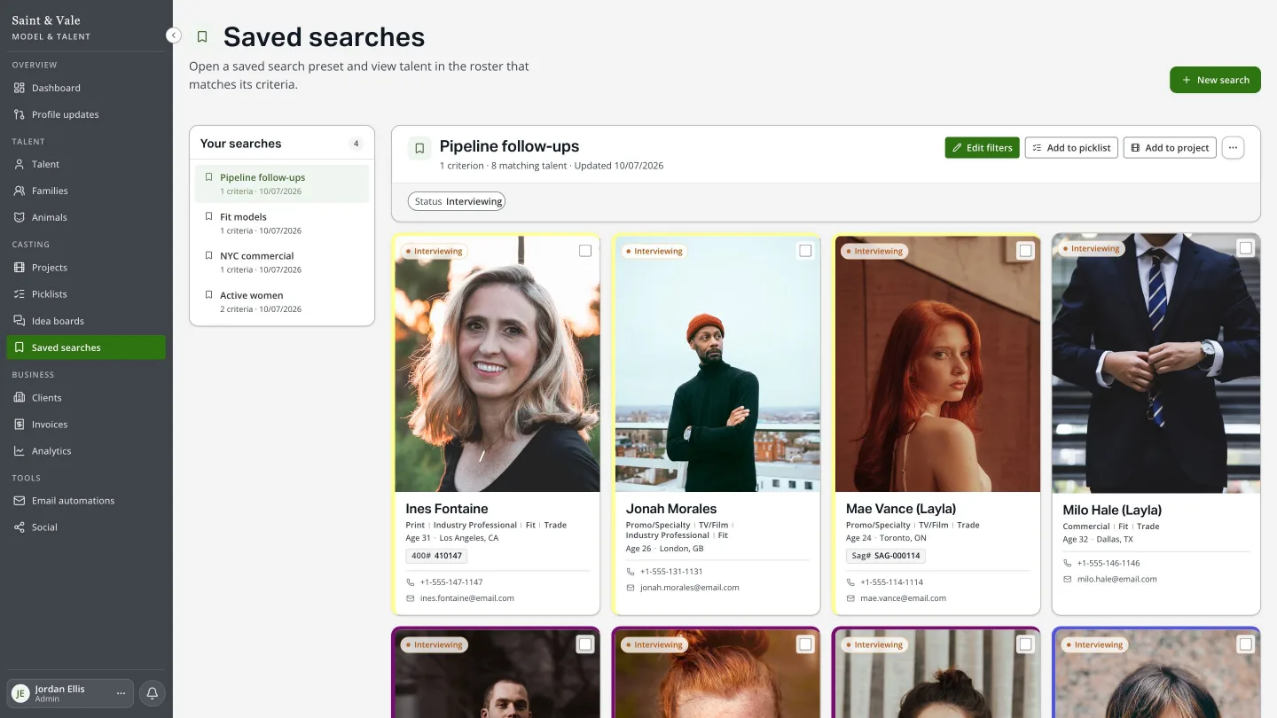Open Dashboard from the sidebar
Screen dimensions: 1277x718
tap(86, 88)
